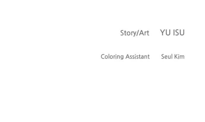Viewport: 205px width, 122px height.
Task: Click the capital "S" of Story
Action: (x=122, y=33)
